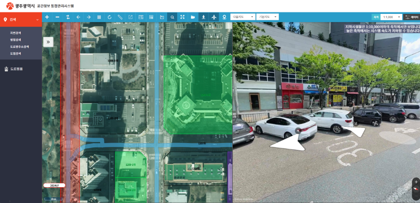Image resolution: width=420 pixels, height=203 pixels.
Task: Click the double-chevron panel expand button
Action: click(48, 42)
